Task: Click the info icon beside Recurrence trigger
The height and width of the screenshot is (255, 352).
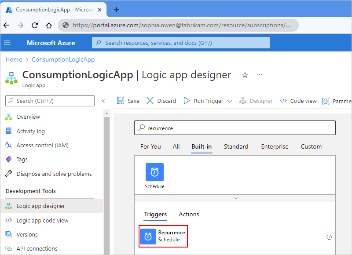Action: pyautogui.click(x=329, y=237)
